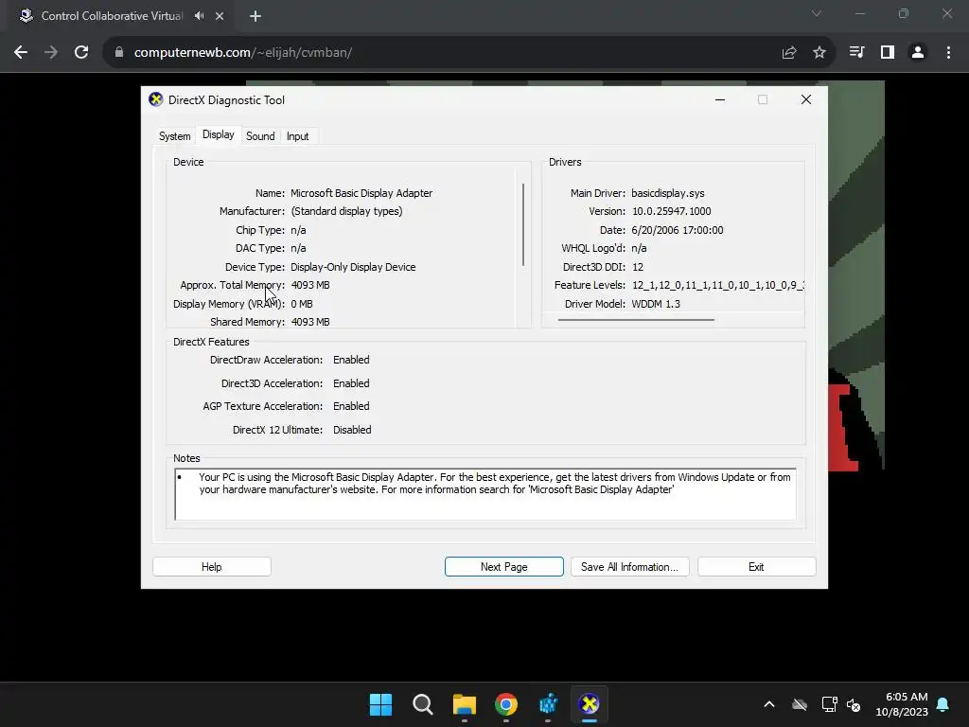Click the Next Page button
This screenshot has height=727, width=969.
point(503,567)
